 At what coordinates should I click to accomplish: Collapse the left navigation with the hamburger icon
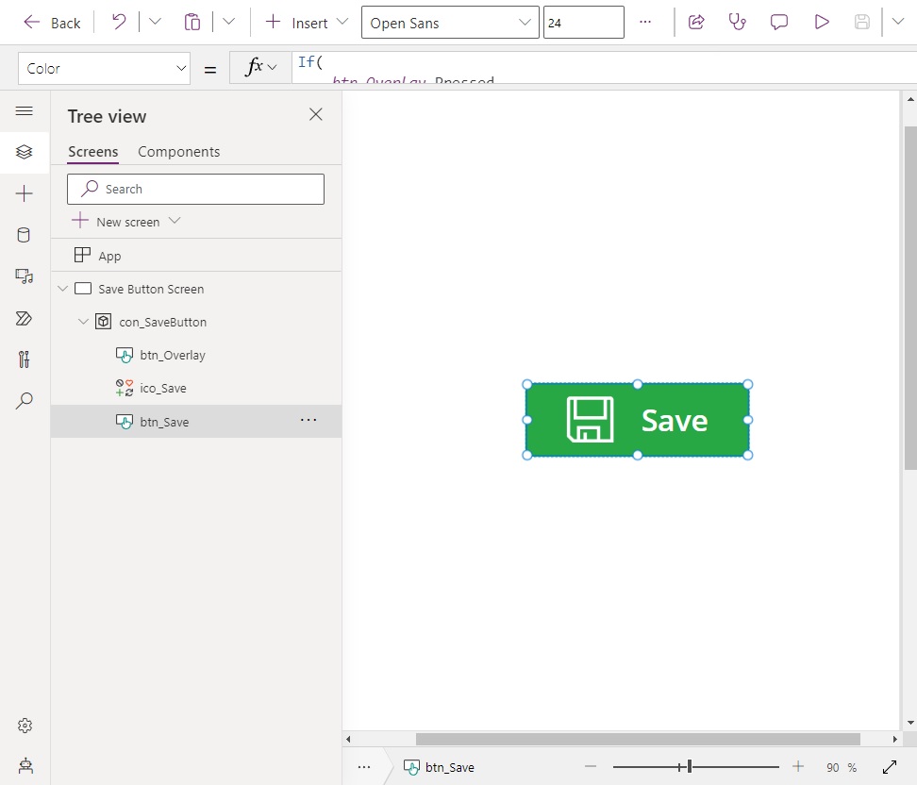[25, 110]
